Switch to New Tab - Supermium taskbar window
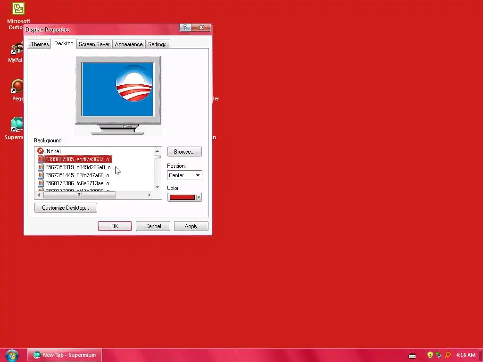The width and height of the screenshot is (483, 362). coord(65,355)
